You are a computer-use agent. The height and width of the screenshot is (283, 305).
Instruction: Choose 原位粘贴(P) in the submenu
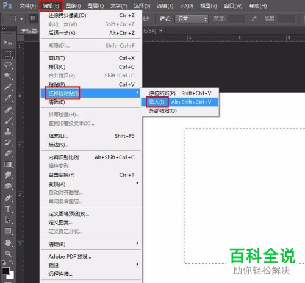[179, 93]
